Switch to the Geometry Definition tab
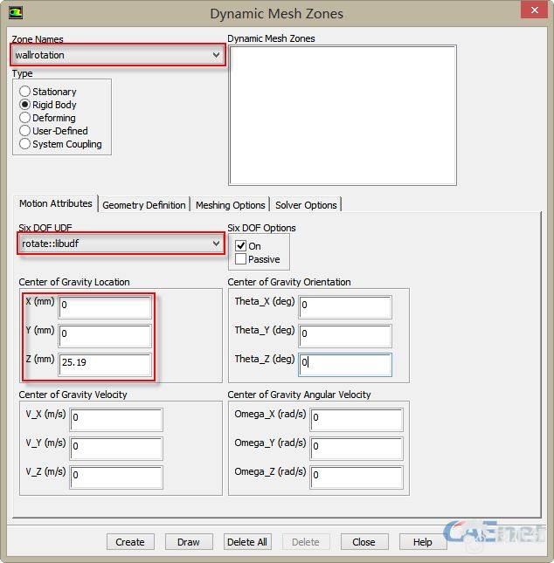The width and height of the screenshot is (554, 563). pos(144,205)
